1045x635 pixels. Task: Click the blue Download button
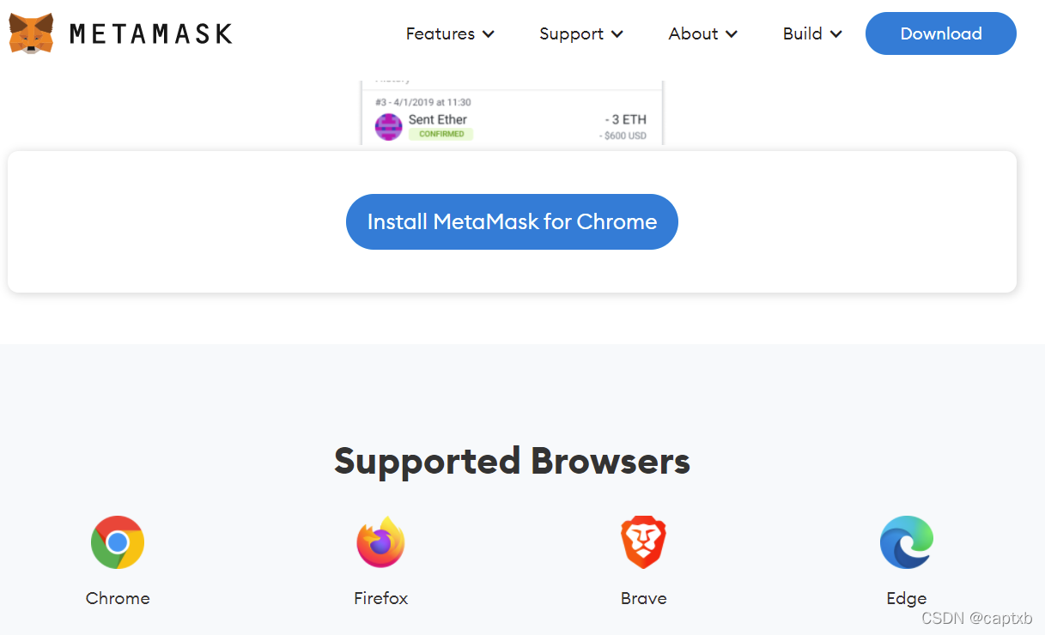tap(941, 33)
